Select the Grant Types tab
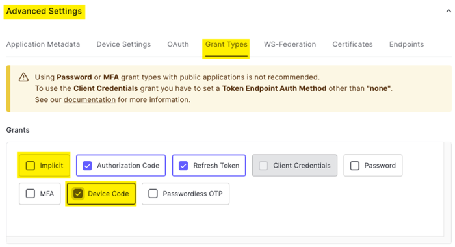 point(226,44)
